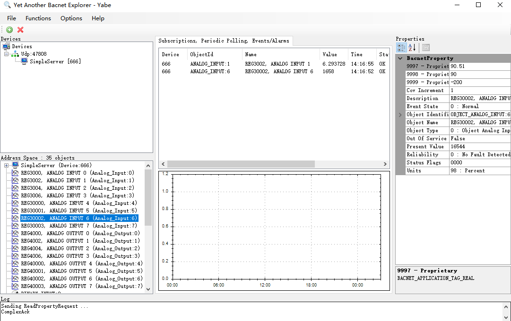Click the icon beside REG4000, ANALOG OUTPUT 0

[x=15, y=233]
